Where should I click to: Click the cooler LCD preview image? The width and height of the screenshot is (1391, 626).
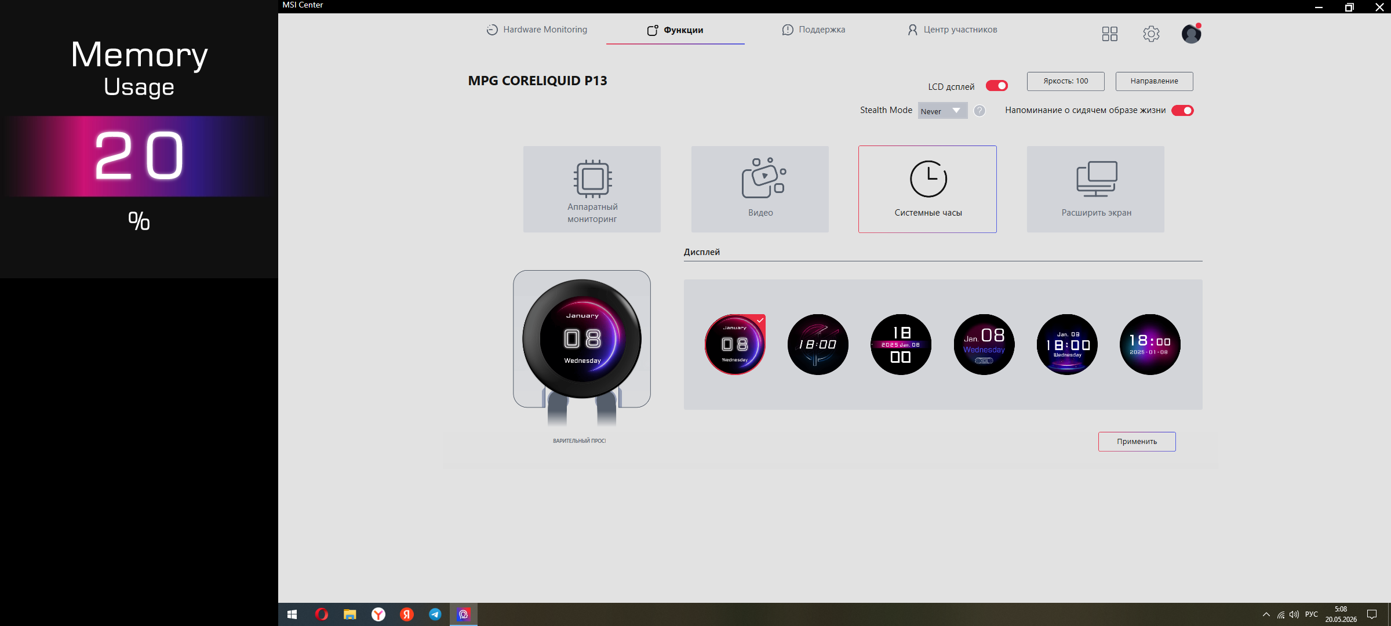coord(582,339)
